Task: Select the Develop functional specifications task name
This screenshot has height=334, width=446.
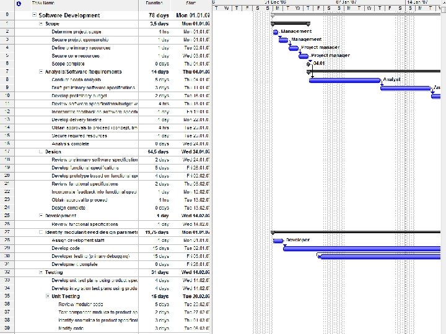Action: (x=85, y=168)
